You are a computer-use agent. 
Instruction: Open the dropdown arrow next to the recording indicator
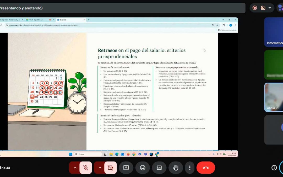270,8
